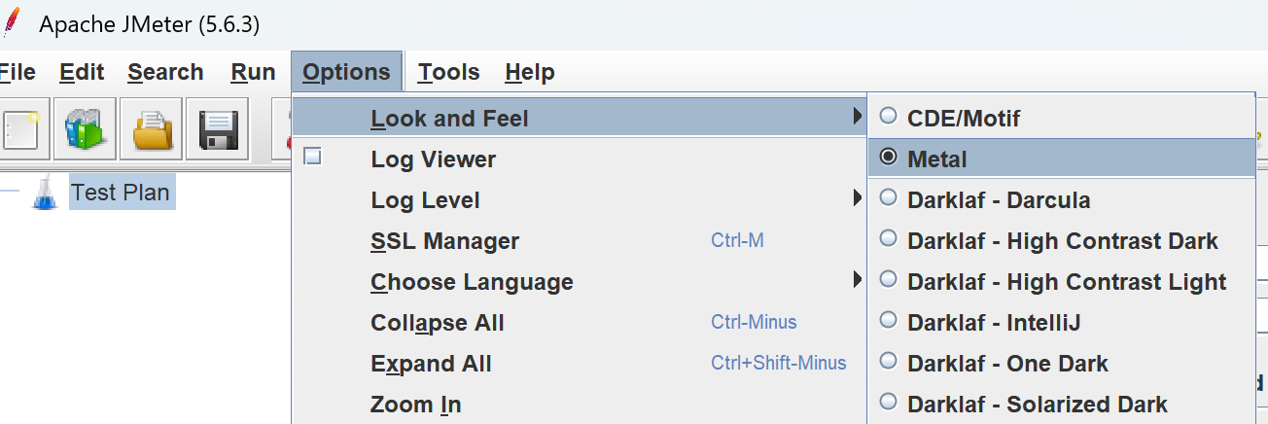Select Darklaf - Solarized Dark theme
This screenshot has height=424, width=1268.
(1062, 405)
